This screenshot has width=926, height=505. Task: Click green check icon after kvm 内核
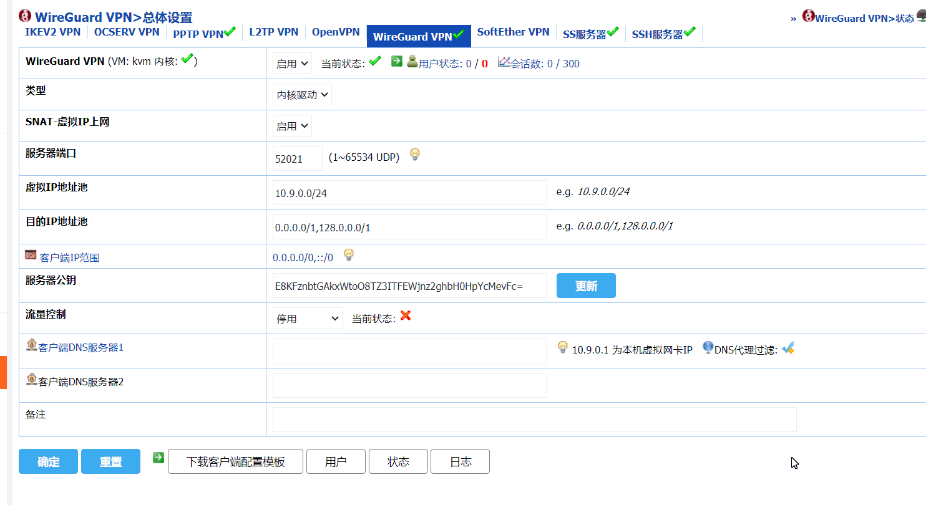[x=187, y=59]
